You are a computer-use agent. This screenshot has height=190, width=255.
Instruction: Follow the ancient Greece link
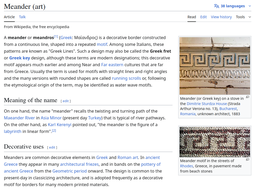[x=152, y=157]
